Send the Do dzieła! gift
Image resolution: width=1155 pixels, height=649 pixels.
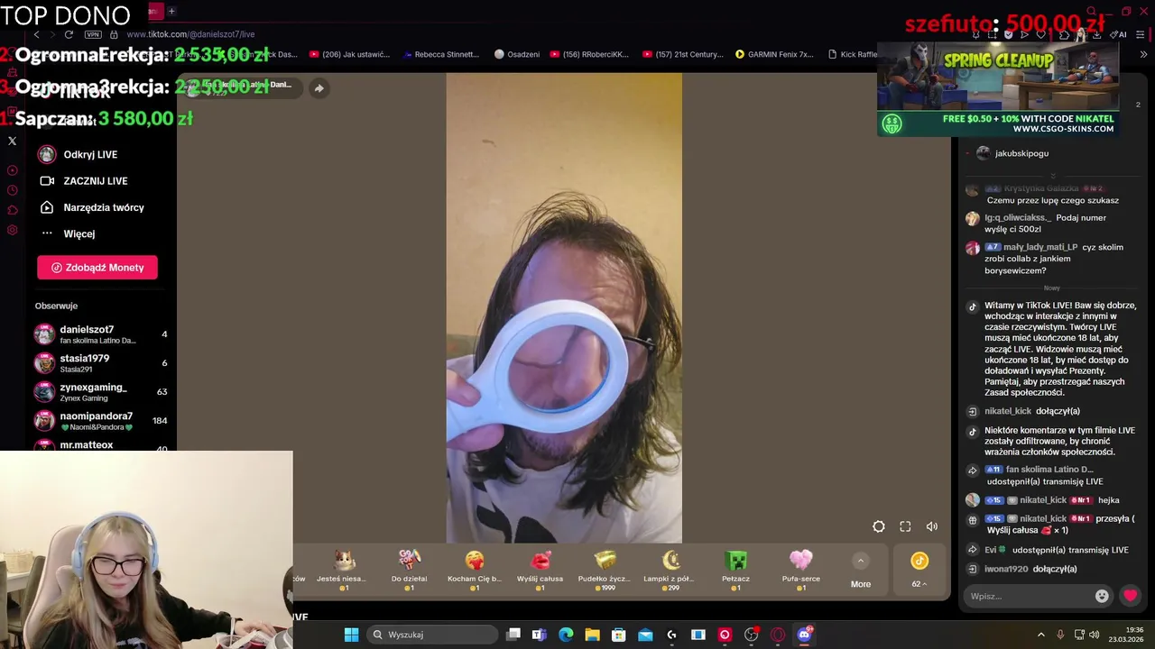point(409,570)
